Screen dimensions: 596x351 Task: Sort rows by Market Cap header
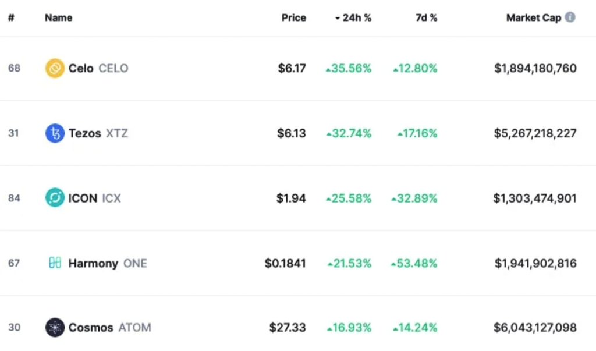[x=533, y=17]
